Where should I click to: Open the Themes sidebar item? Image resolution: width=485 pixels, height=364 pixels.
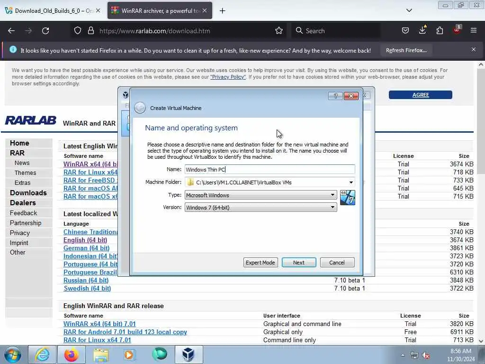pyautogui.click(x=25, y=173)
